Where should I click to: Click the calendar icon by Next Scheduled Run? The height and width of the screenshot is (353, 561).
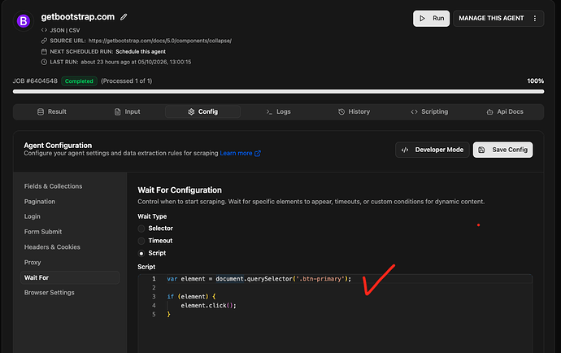(x=44, y=51)
